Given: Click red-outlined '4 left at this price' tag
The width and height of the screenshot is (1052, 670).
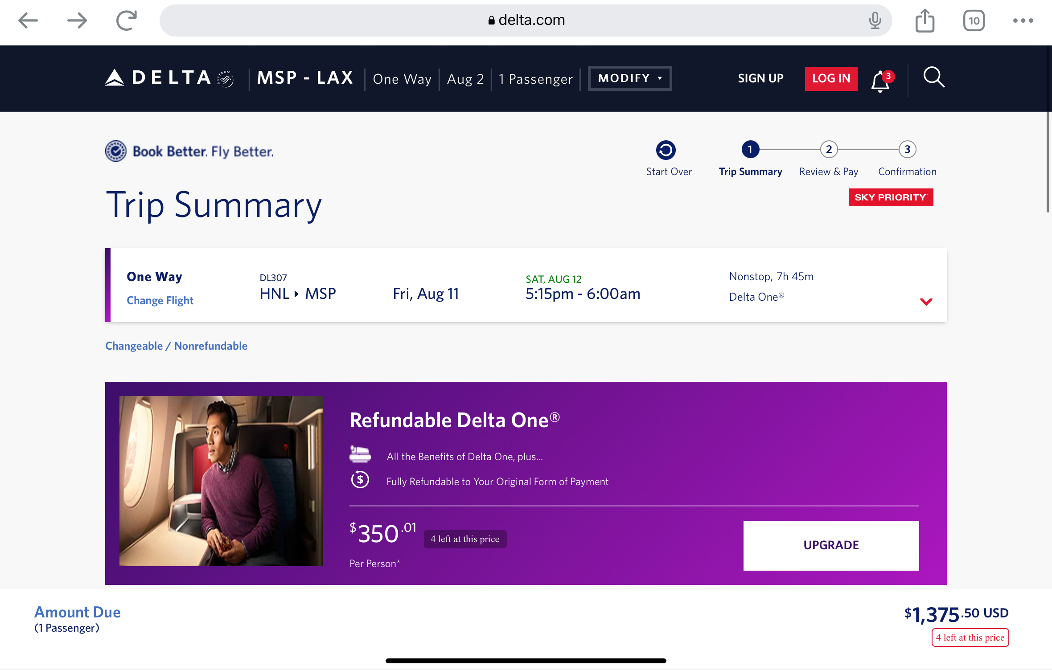Looking at the screenshot, I should 970,637.
